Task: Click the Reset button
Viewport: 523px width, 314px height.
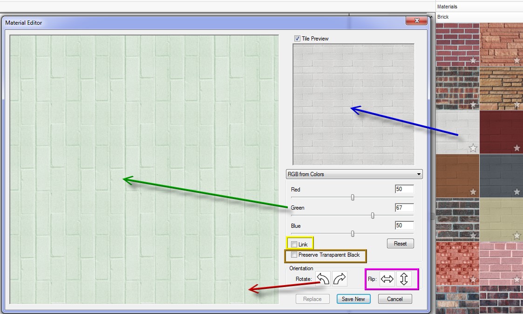Action: (400, 244)
